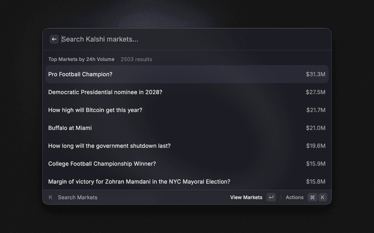Click the View Markets button
Viewport: 374px width, 233px height.
[246, 197]
